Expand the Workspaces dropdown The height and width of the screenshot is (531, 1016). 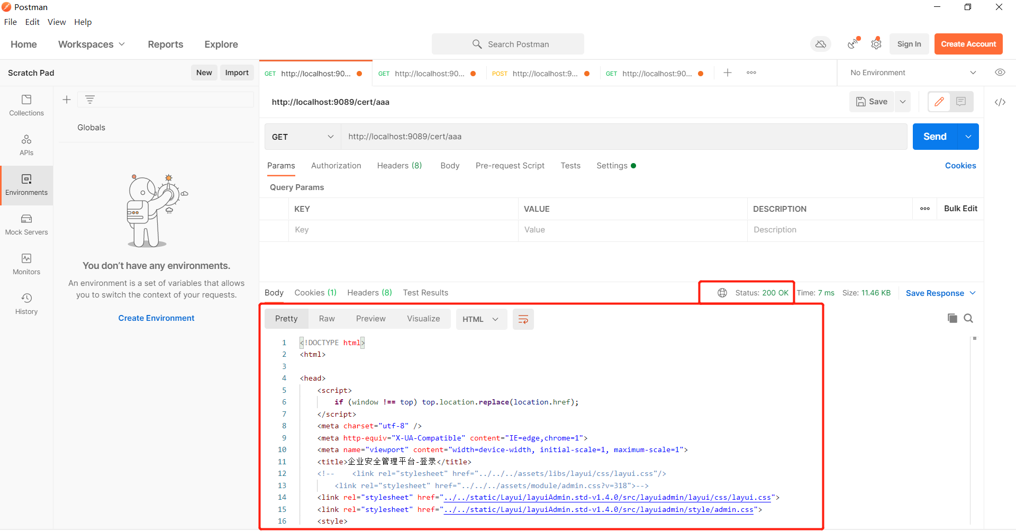92,44
